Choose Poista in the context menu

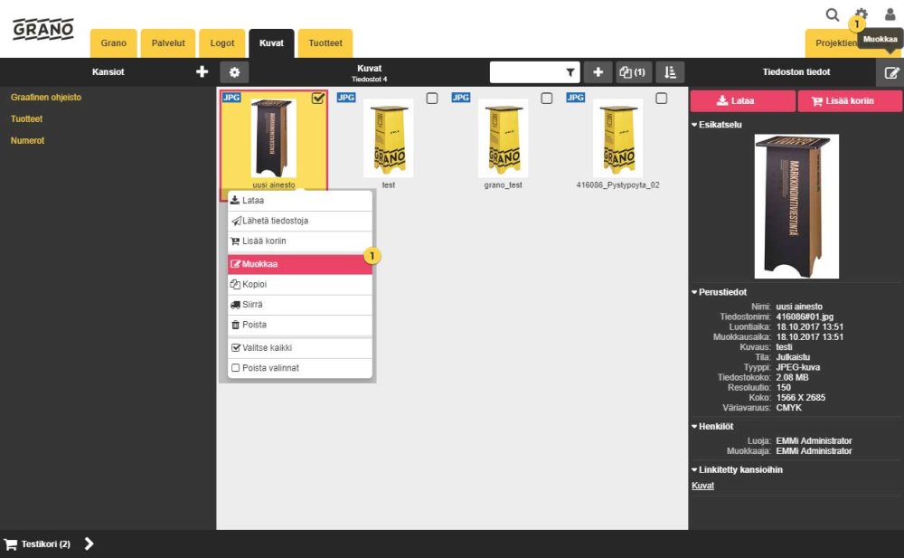(300, 325)
